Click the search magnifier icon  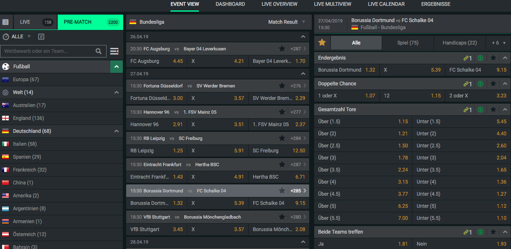pos(98,51)
